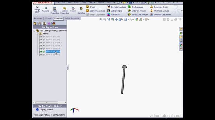Open File Explorer task pane
Screen dimensions: 215x120
[181, 37]
